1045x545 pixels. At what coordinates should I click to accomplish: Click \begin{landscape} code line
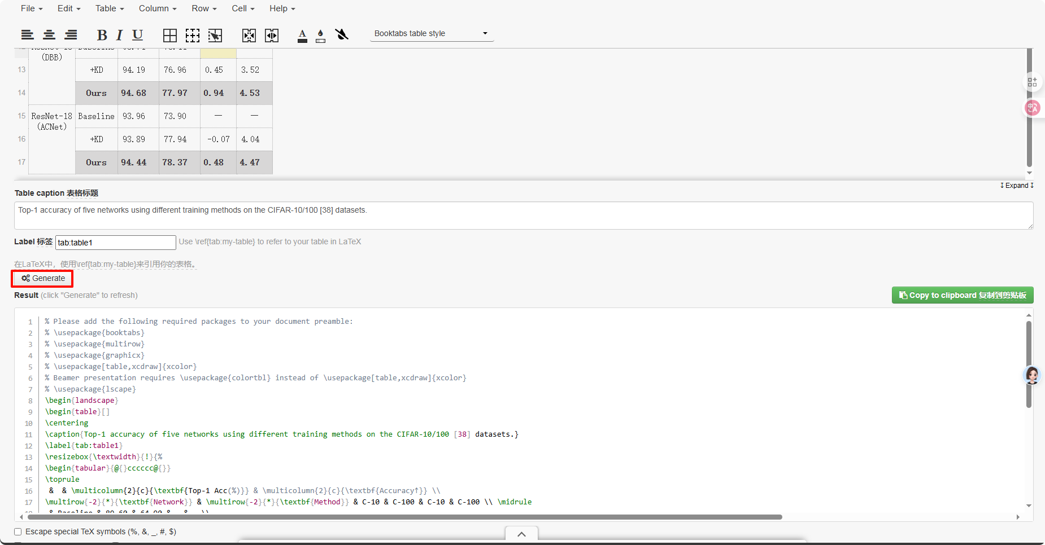[82, 400]
